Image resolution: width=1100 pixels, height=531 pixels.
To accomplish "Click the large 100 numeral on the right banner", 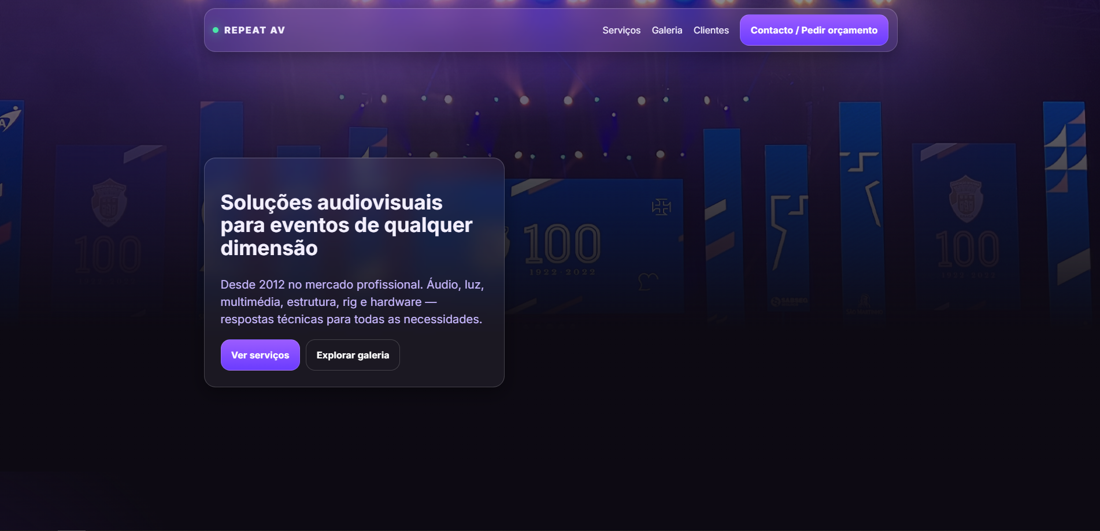I will point(966,249).
